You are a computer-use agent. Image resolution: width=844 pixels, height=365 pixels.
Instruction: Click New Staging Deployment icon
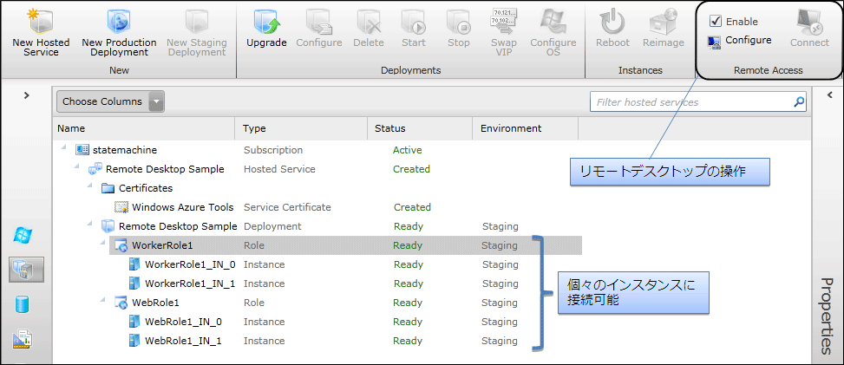[x=196, y=21]
